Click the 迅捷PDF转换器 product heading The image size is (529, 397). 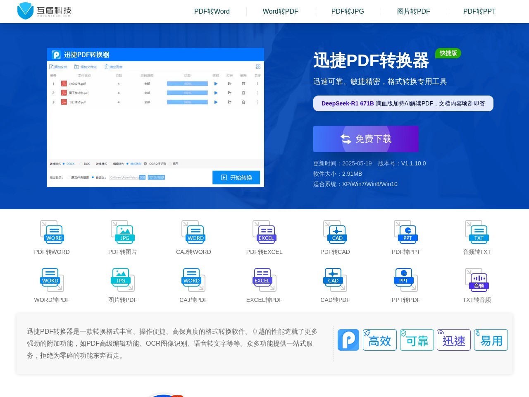(x=371, y=60)
